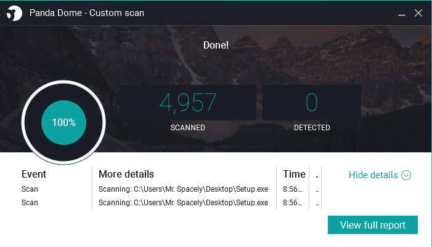Click the Hide details link
This screenshot has width=432, height=247.
click(x=373, y=175)
